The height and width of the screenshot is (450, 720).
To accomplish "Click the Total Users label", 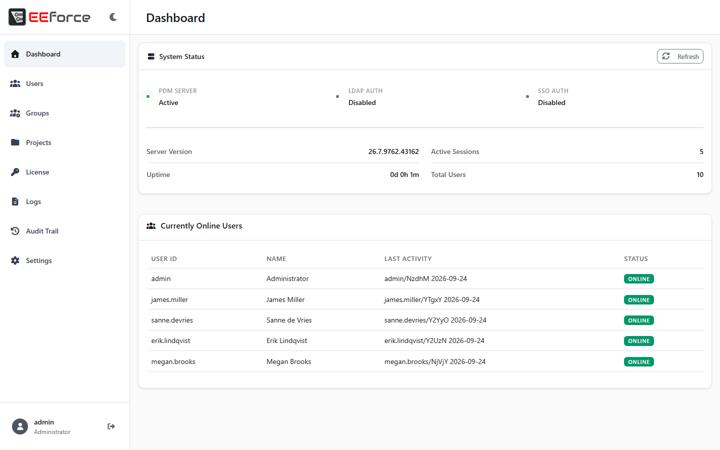I will [x=448, y=174].
